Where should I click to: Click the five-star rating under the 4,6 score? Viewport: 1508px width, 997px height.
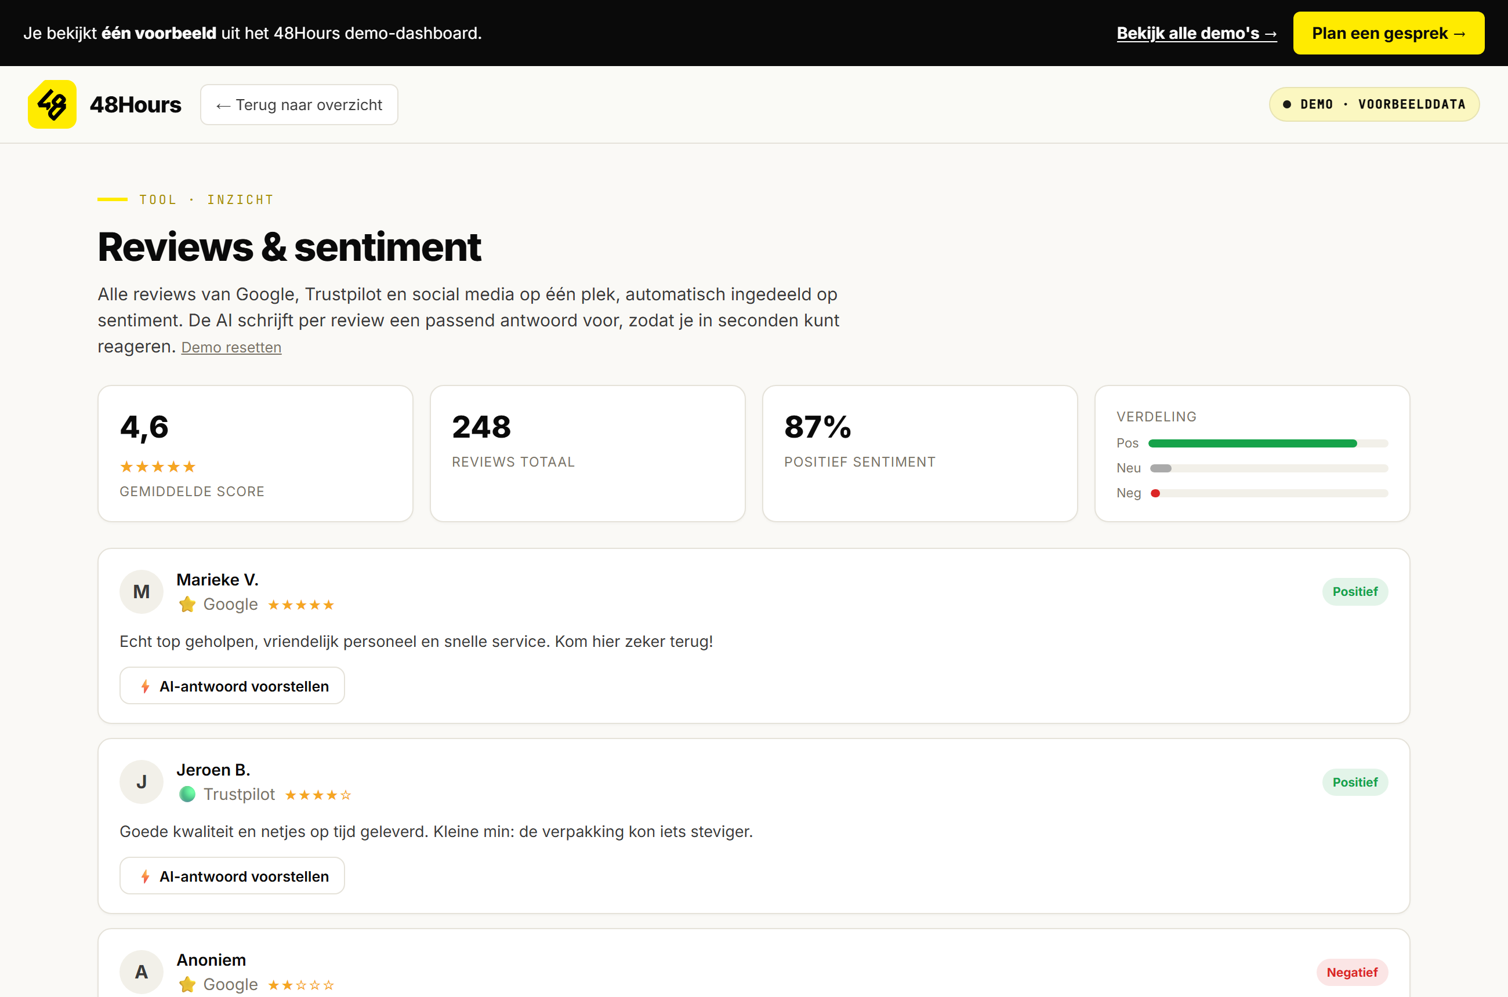(x=158, y=467)
